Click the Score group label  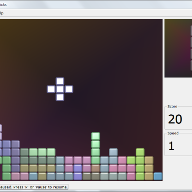172,107
